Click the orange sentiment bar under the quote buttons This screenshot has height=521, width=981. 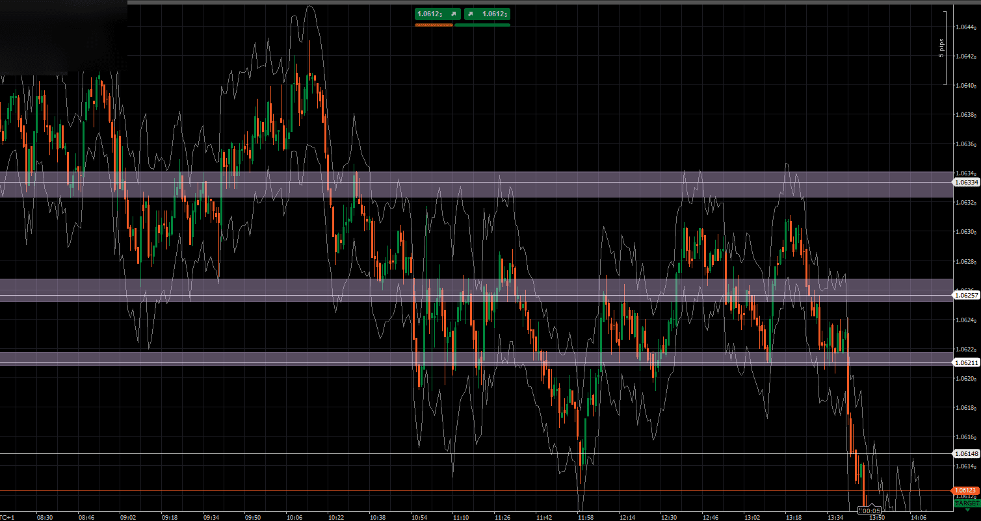434,25
